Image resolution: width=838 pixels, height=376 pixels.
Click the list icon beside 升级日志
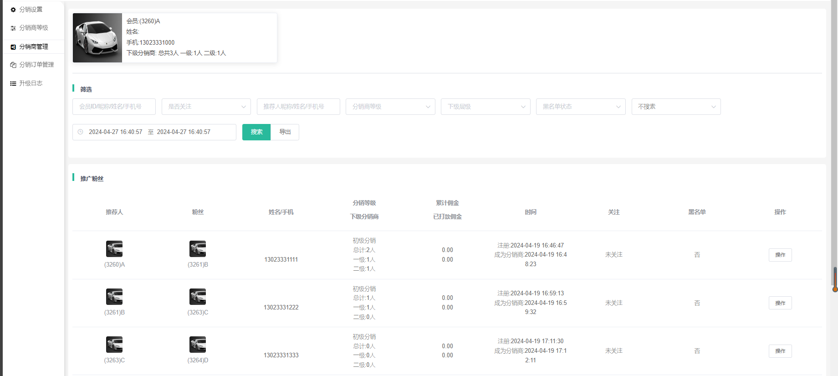click(x=13, y=83)
